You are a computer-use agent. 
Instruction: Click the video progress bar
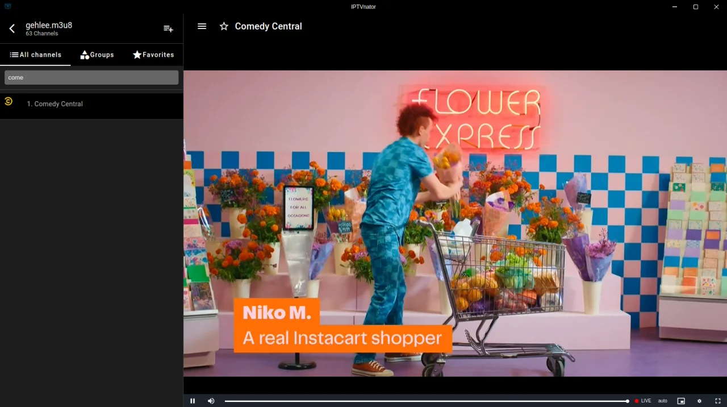point(427,401)
